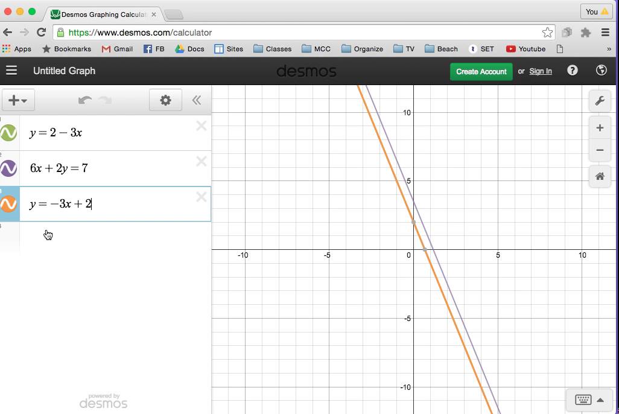Open the Apps bookmark
The height and width of the screenshot is (414, 619).
pyautogui.click(x=16, y=49)
